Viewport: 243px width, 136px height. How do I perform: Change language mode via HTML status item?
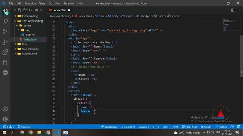point(175,127)
